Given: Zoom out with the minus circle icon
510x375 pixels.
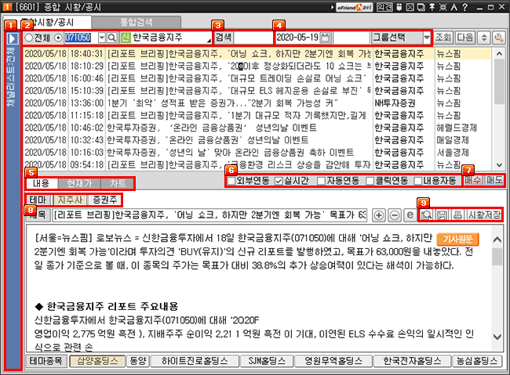Looking at the screenshot, I should [x=394, y=215].
